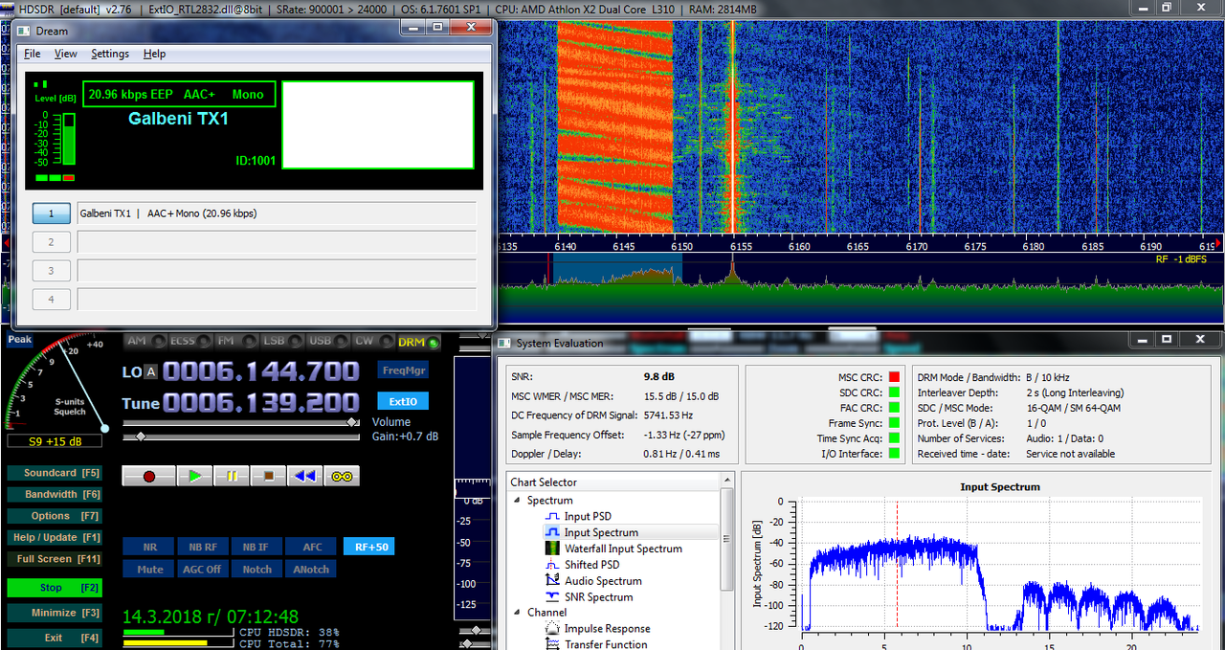Select FM demodulation mode
This screenshot has width=1225, height=650.
click(236, 341)
